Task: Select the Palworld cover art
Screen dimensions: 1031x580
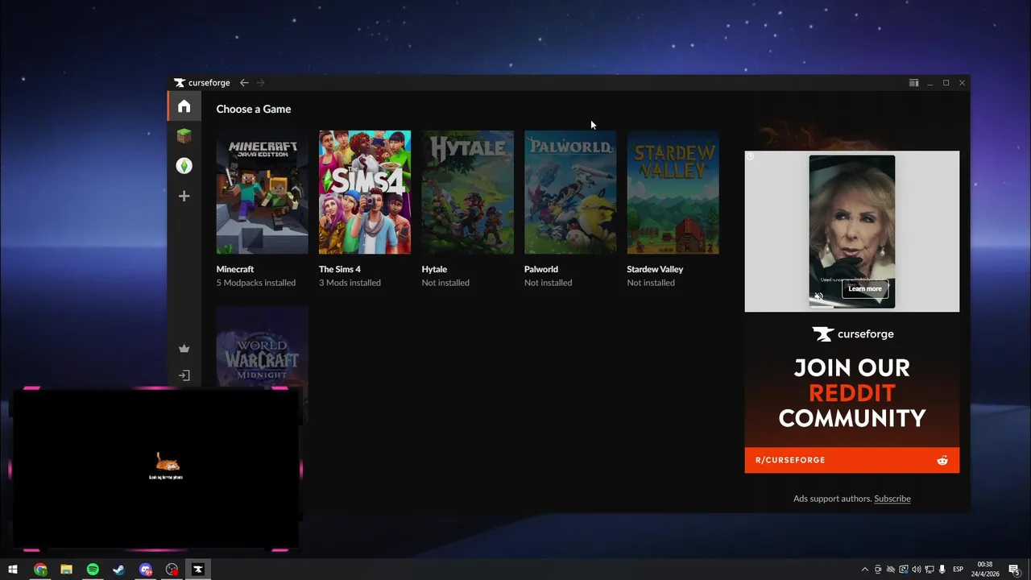Action: (x=570, y=193)
